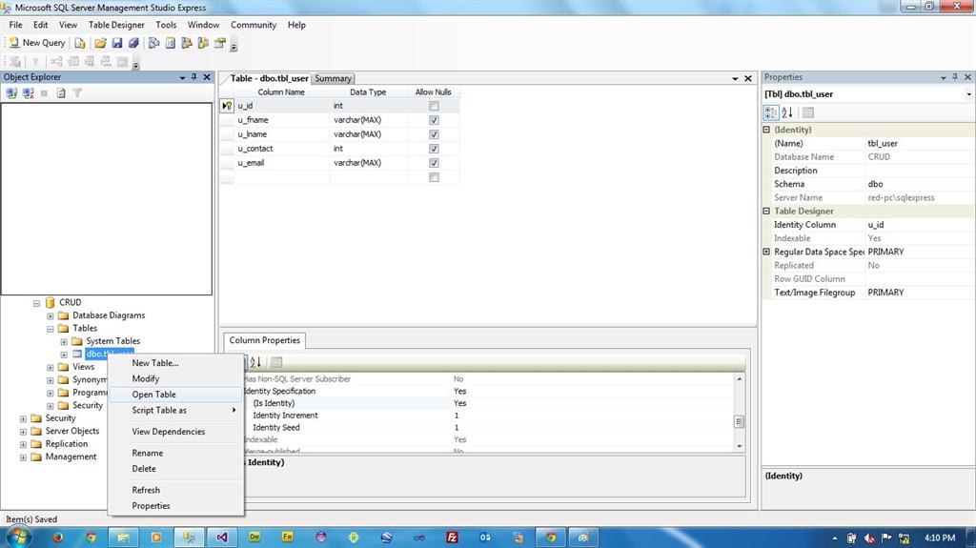Click the Categorized view icon in Properties panel
Viewport: 976px width, 548px height.
point(770,112)
